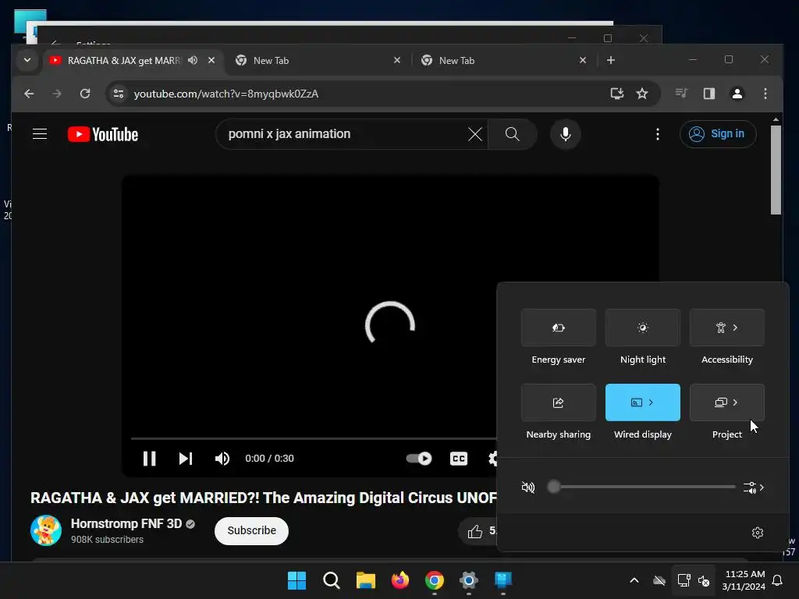Start voice search with the microphone
Image resolution: width=799 pixels, height=599 pixels.
point(565,134)
